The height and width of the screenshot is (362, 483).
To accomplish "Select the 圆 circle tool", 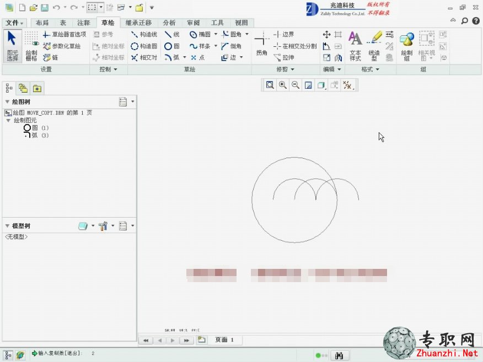I will point(172,46).
